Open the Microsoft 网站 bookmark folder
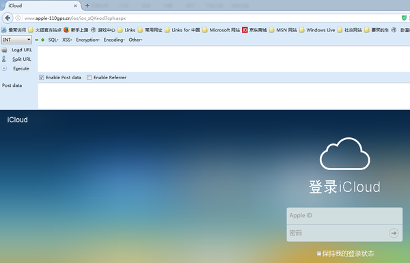This screenshot has width=410, height=263. tap(221, 30)
